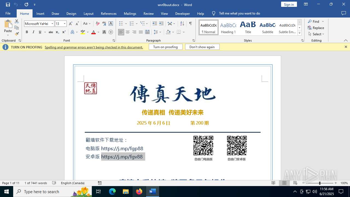Click the Turn on proofing button

tap(165, 47)
